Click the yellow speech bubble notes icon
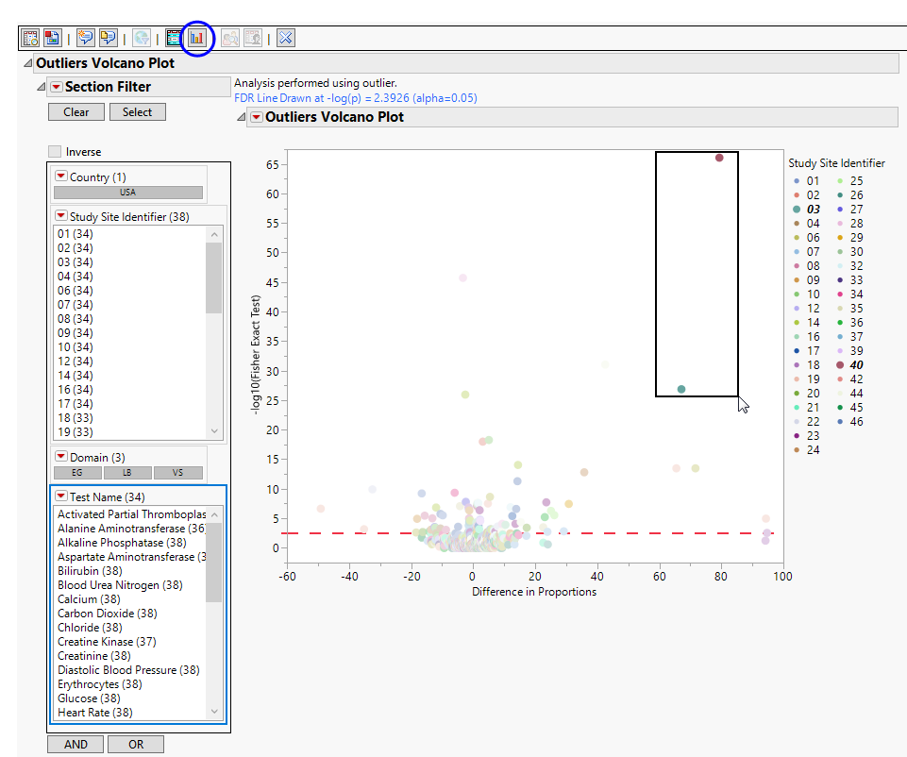Viewport: 907px width, 757px height. pyautogui.click(x=108, y=39)
